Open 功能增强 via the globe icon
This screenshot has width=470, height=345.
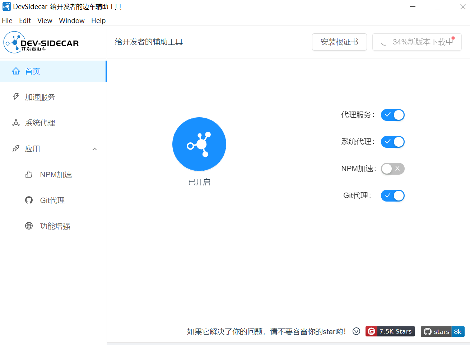(29, 226)
